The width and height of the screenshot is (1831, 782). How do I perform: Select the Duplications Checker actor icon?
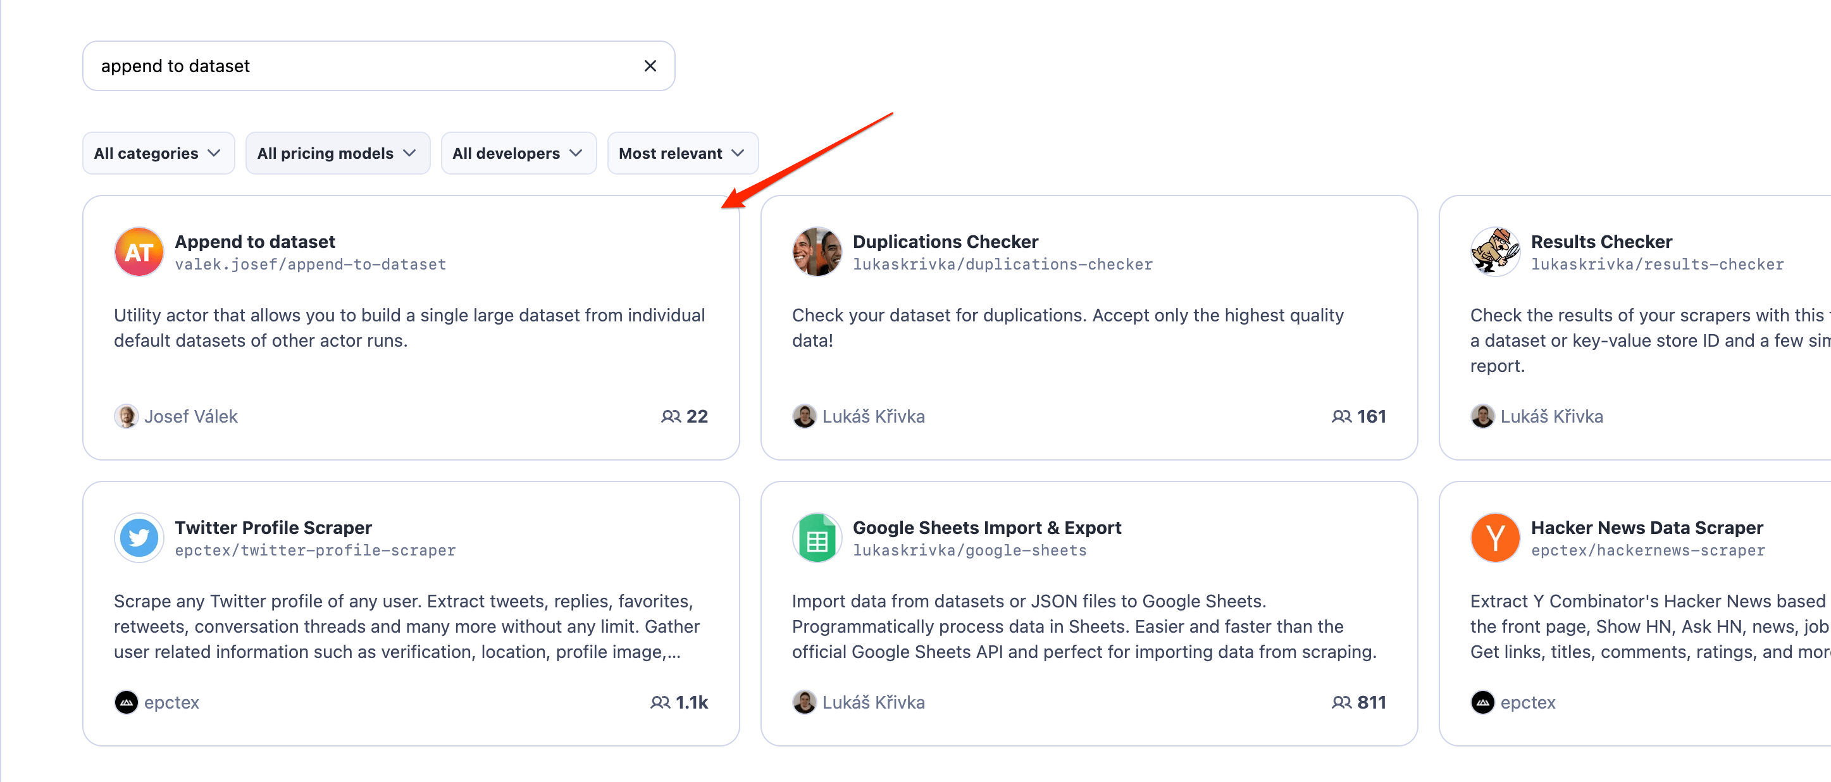(816, 252)
